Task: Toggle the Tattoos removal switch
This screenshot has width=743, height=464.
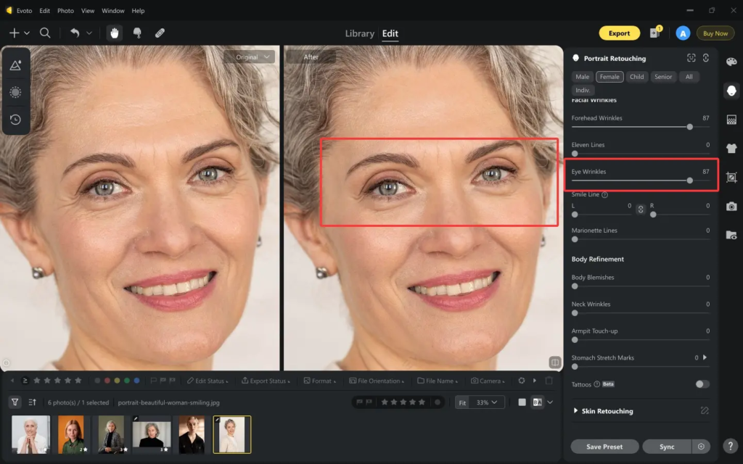Action: pos(702,384)
